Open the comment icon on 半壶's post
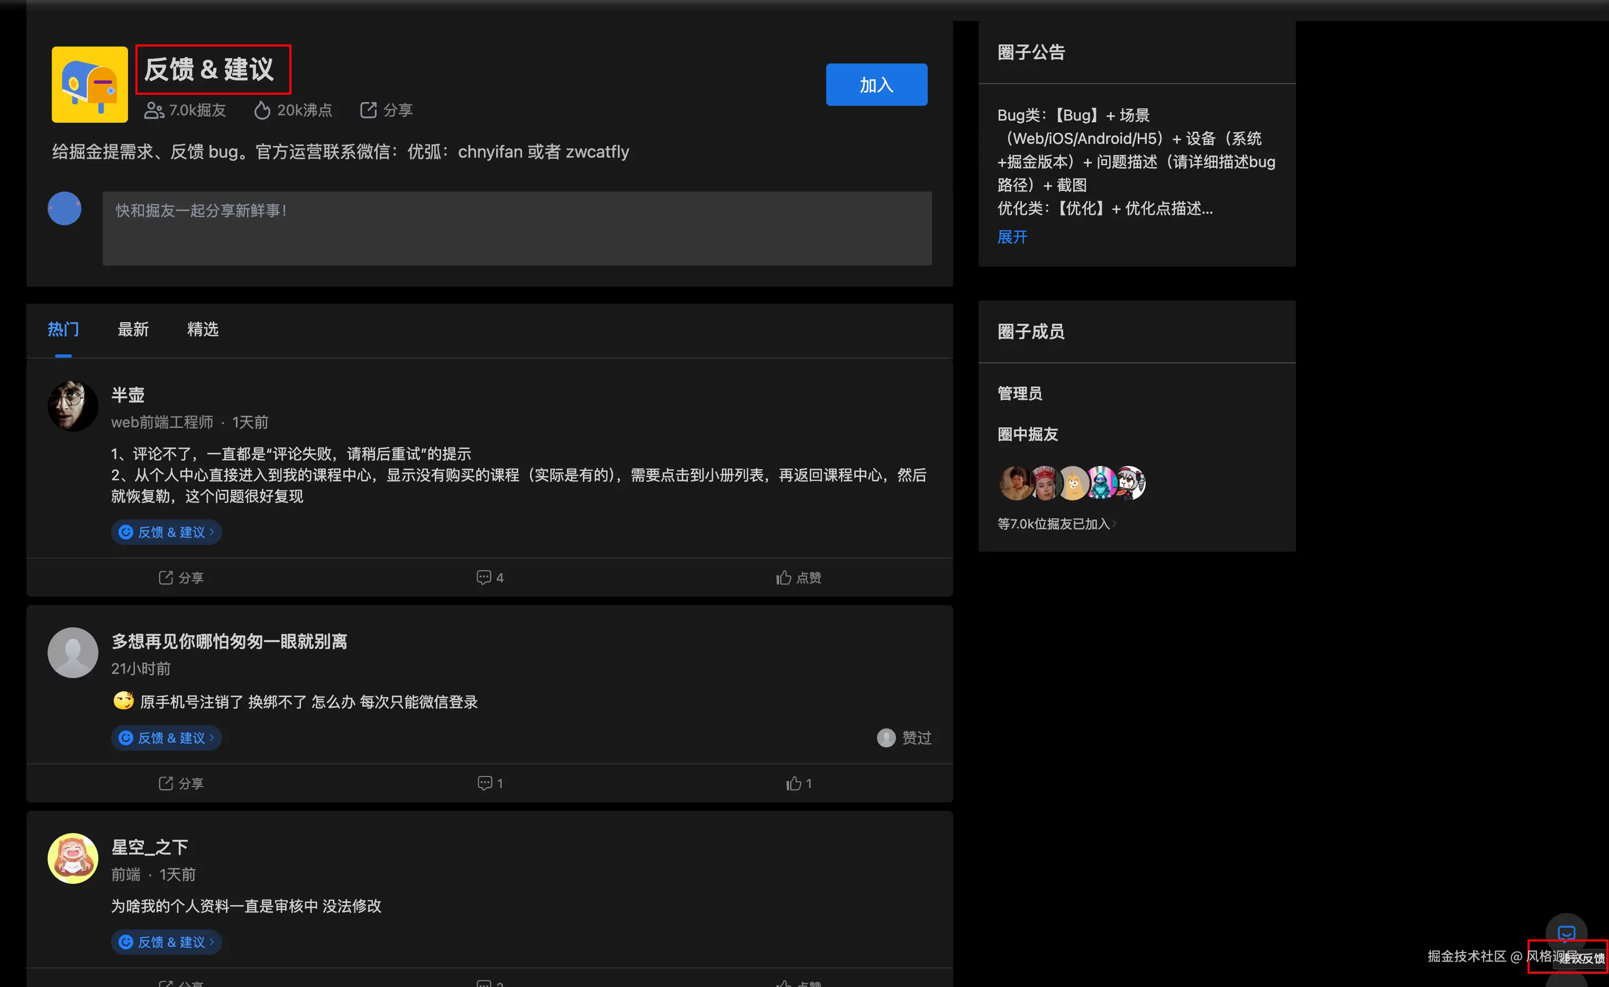This screenshot has height=987, width=1609. (x=483, y=578)
